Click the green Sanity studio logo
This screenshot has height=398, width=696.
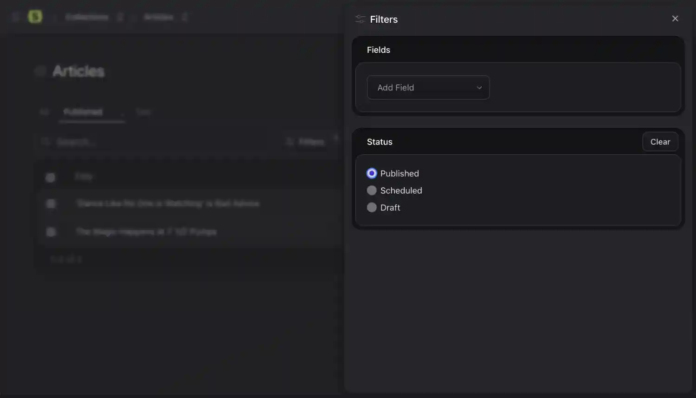pos(36,16)
